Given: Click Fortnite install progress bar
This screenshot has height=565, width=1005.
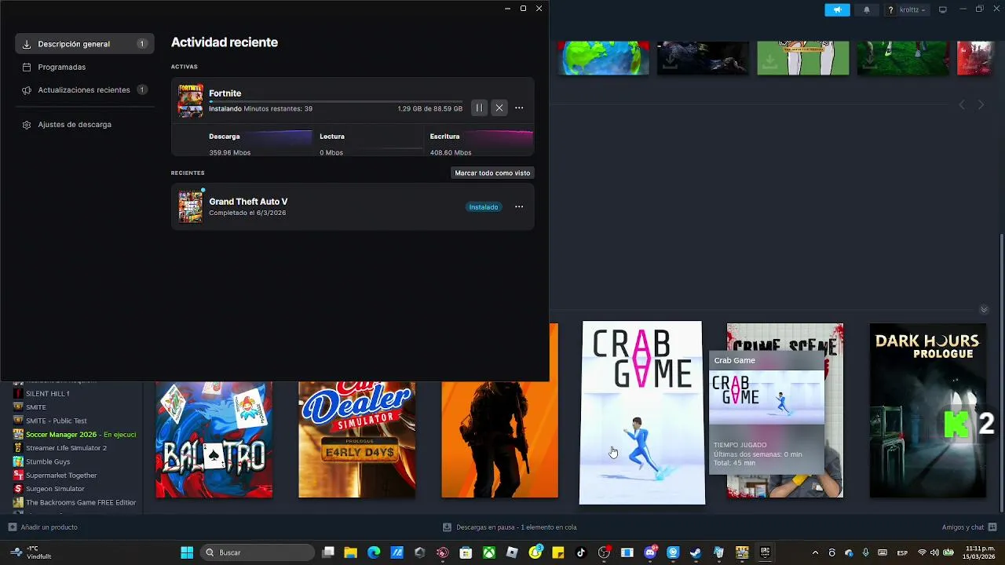Looking at the screenshot, I should click(335, 101).
